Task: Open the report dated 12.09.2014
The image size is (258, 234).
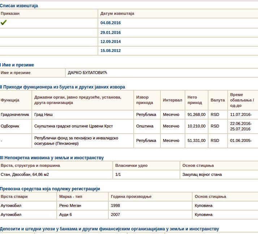Action: coord(111,42)
